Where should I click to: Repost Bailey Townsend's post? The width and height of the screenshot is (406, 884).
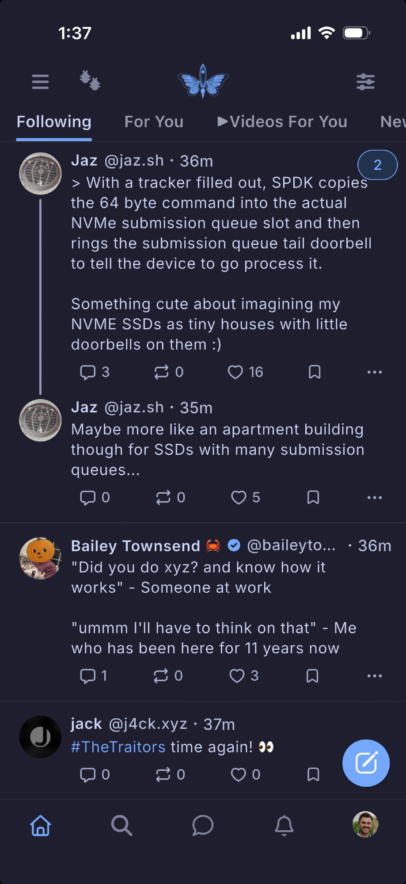pyautogui.click(x=161, y=676)
